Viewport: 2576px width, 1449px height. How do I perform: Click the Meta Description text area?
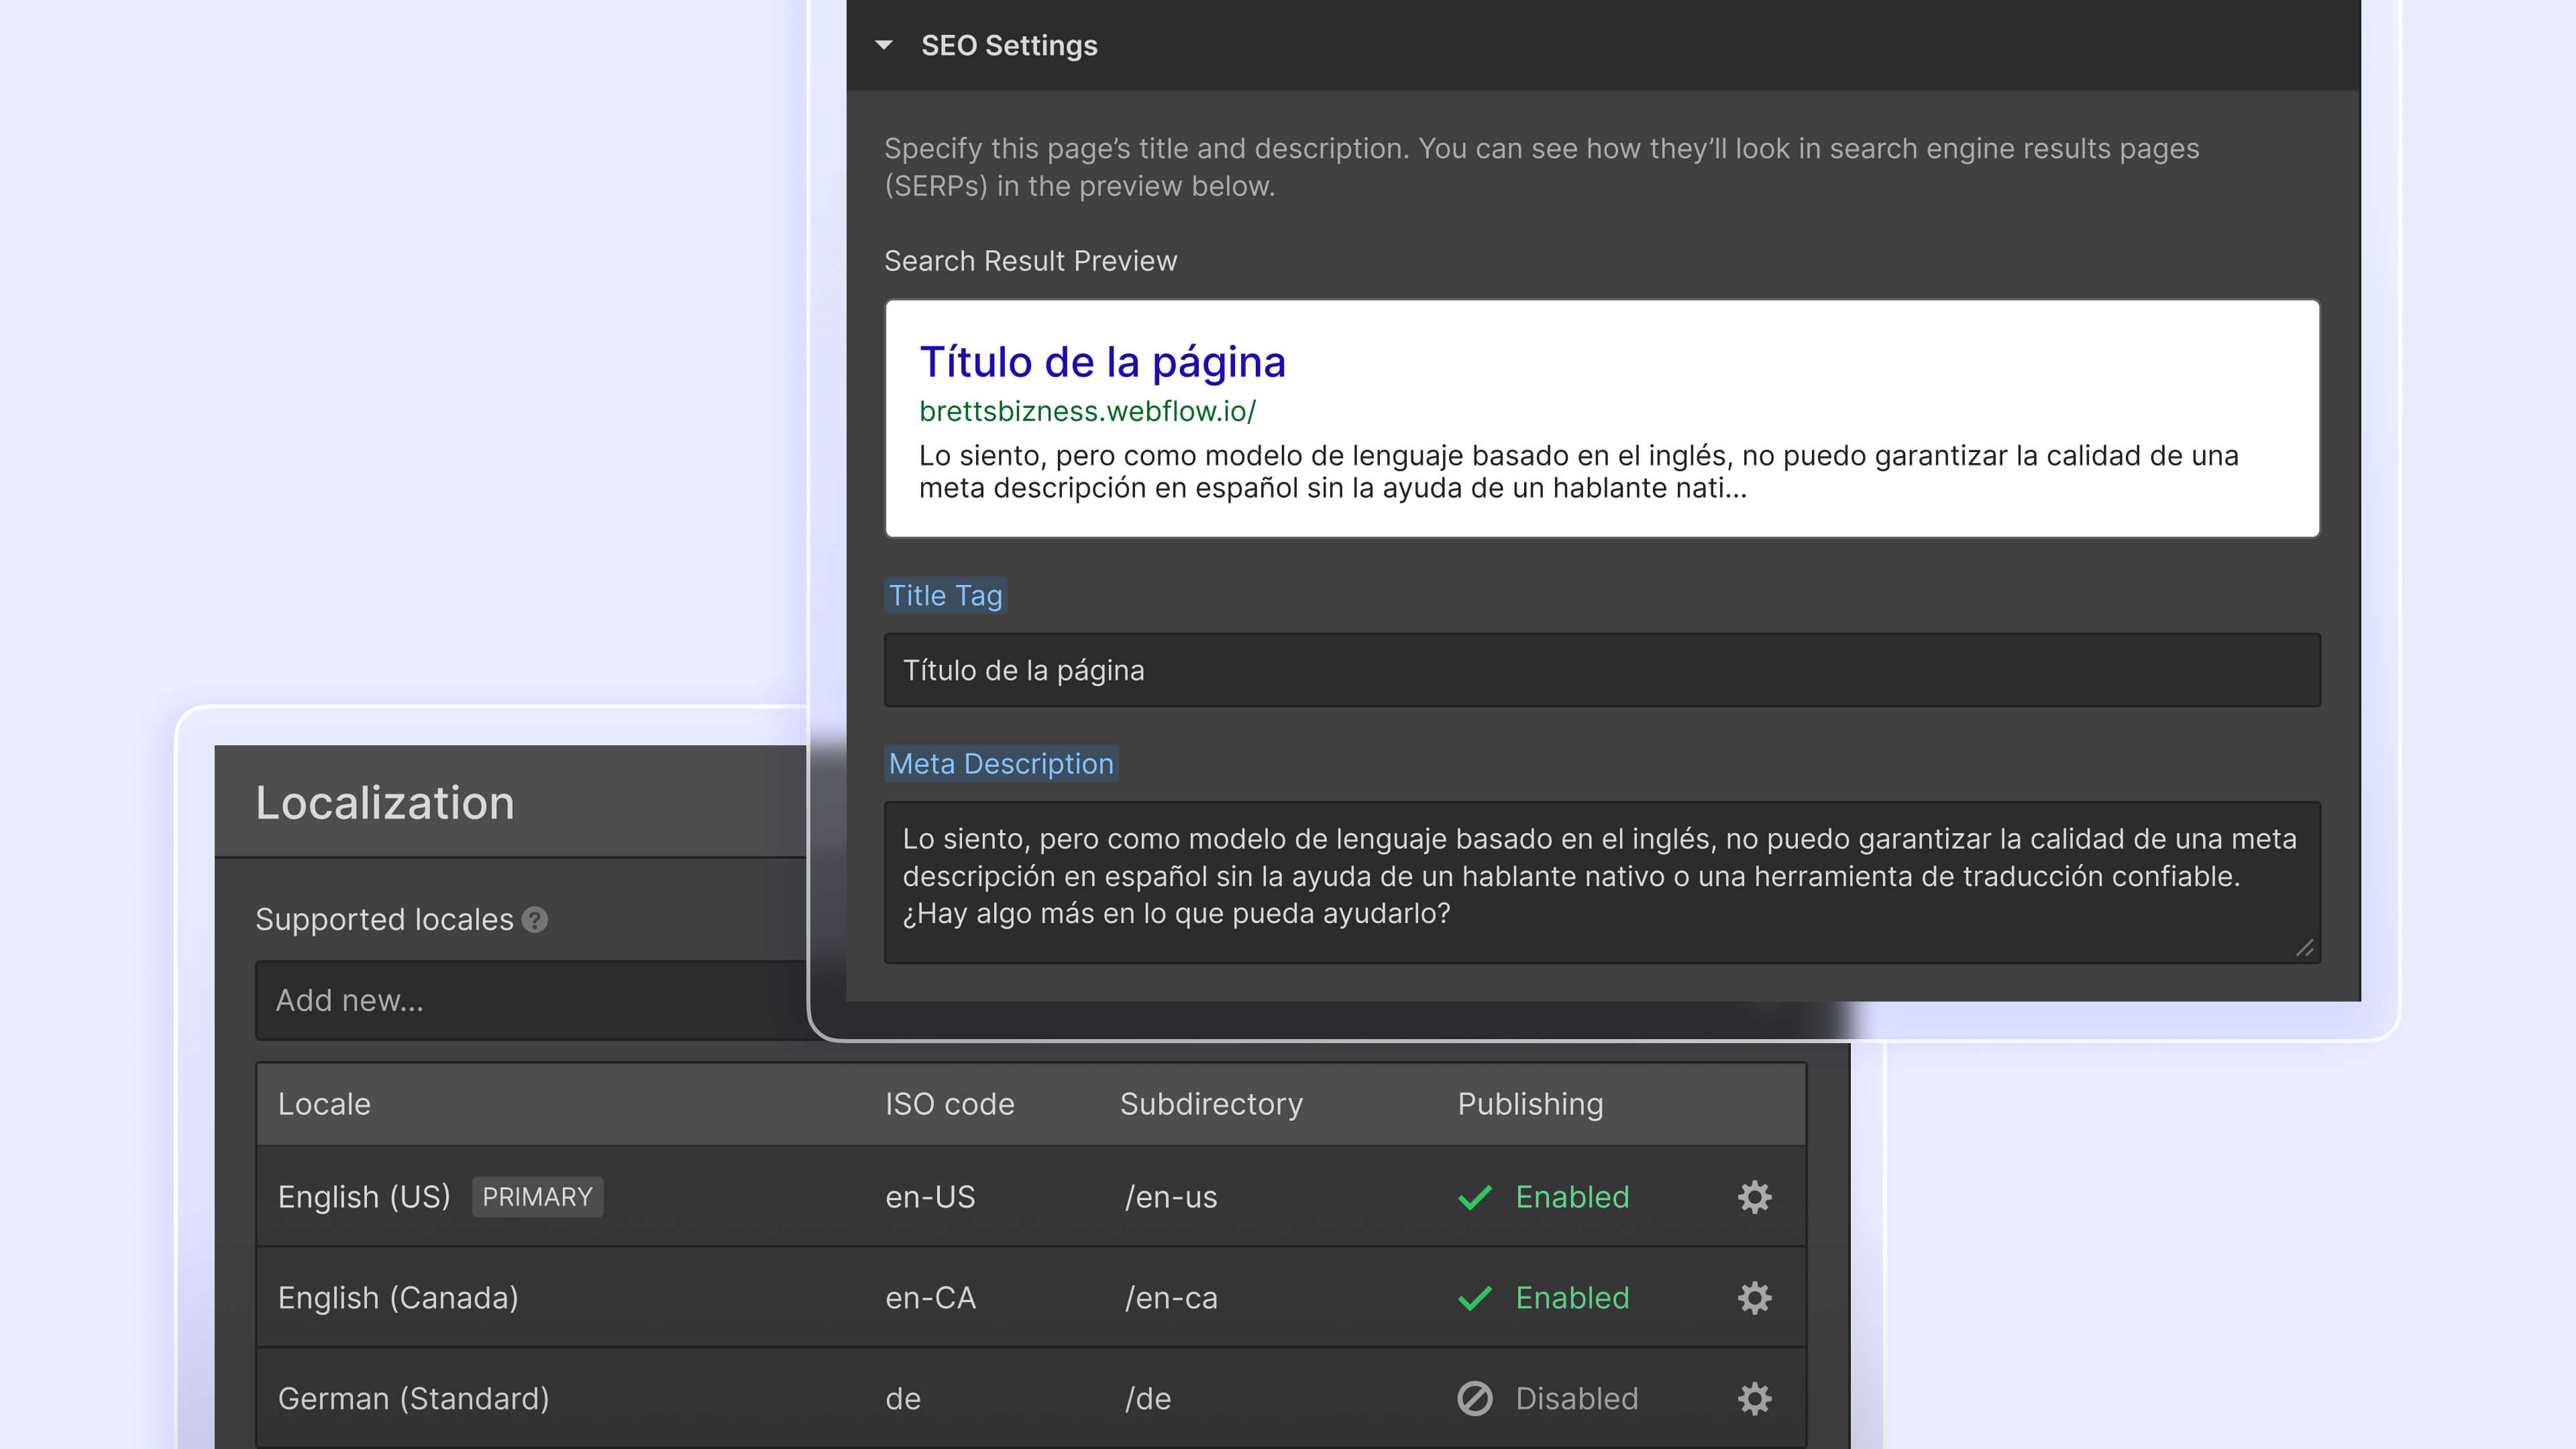(x=1602, y=882)
